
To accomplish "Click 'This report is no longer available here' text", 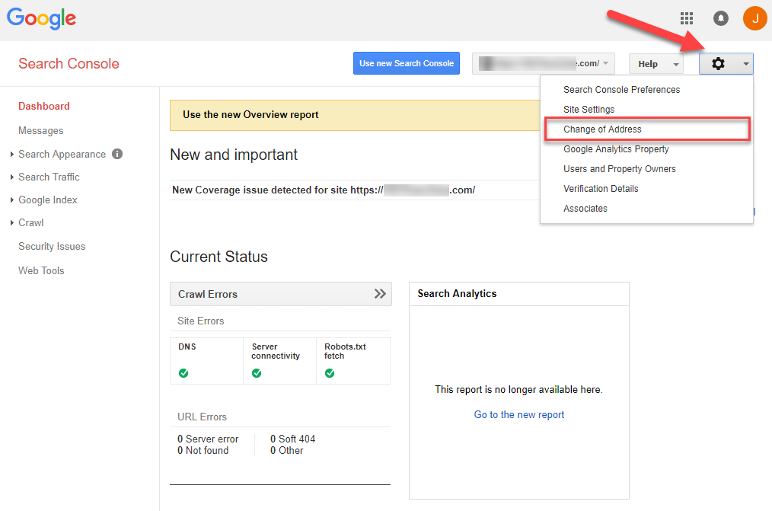I will tap(518, 389).
